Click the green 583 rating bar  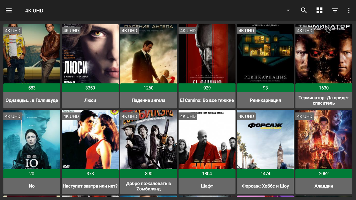pyautogui.click(x=32, y=88)
